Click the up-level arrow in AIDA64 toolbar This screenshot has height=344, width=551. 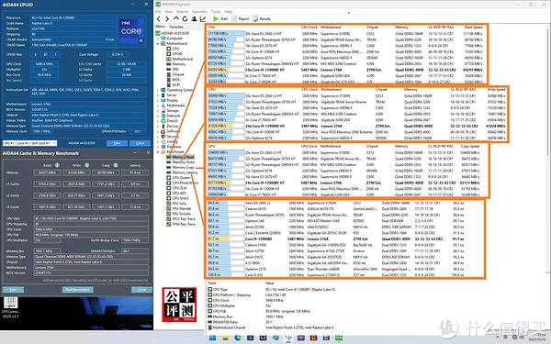pos(176,18)
